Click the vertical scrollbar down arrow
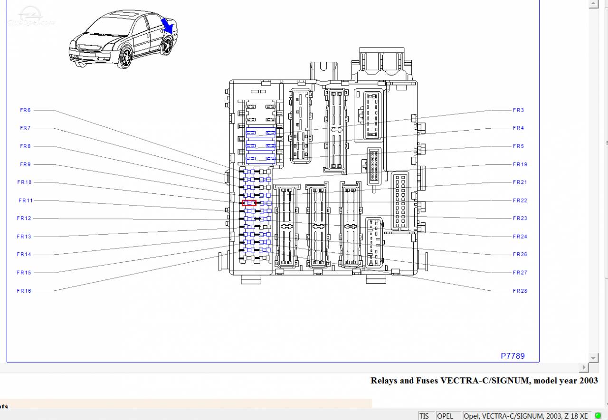This screenshot has width=608, height=420. pyautogui.click(x=593, y=357)
